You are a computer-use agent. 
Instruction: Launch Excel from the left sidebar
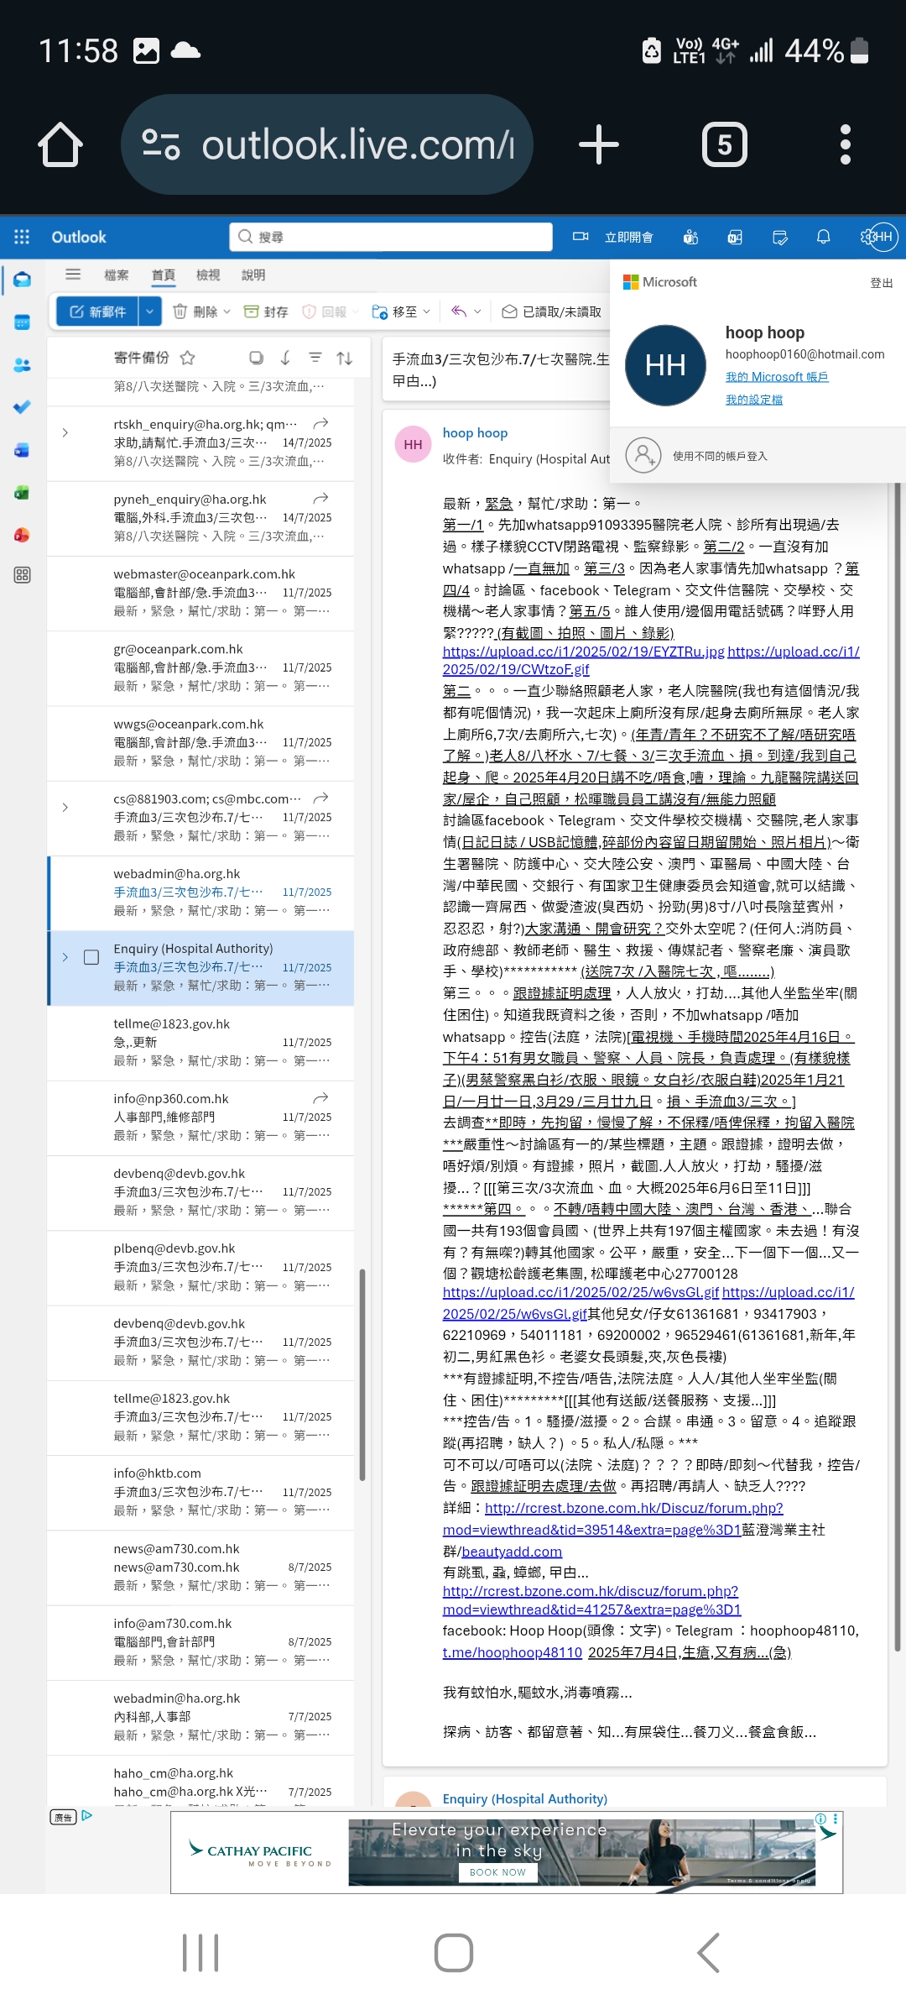pyautogui.click(x=22, y=493)
